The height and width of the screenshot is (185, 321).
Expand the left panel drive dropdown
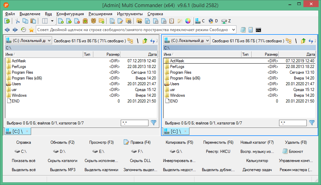(x=49, y=41)
